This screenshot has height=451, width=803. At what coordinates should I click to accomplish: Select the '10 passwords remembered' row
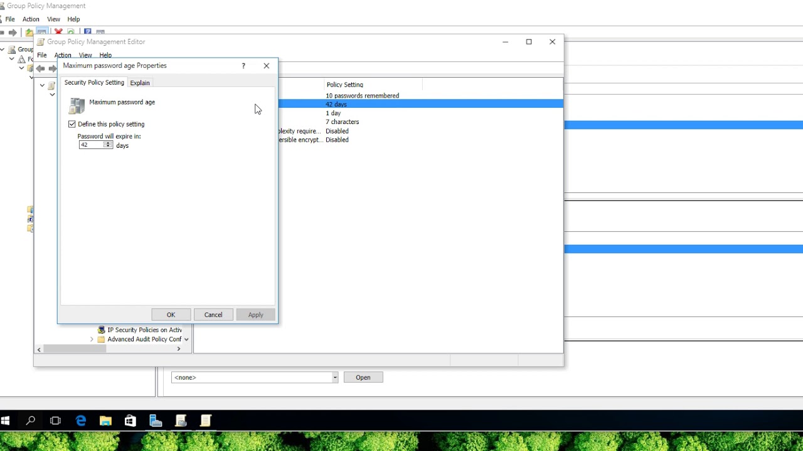pyautogui.click(x=362, y=96)
